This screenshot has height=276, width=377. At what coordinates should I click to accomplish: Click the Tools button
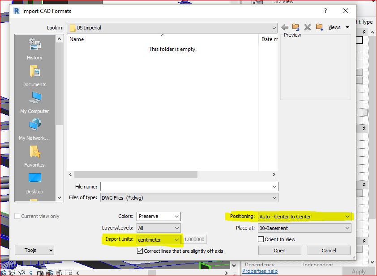pyautogui.click(x=34, y=251)
